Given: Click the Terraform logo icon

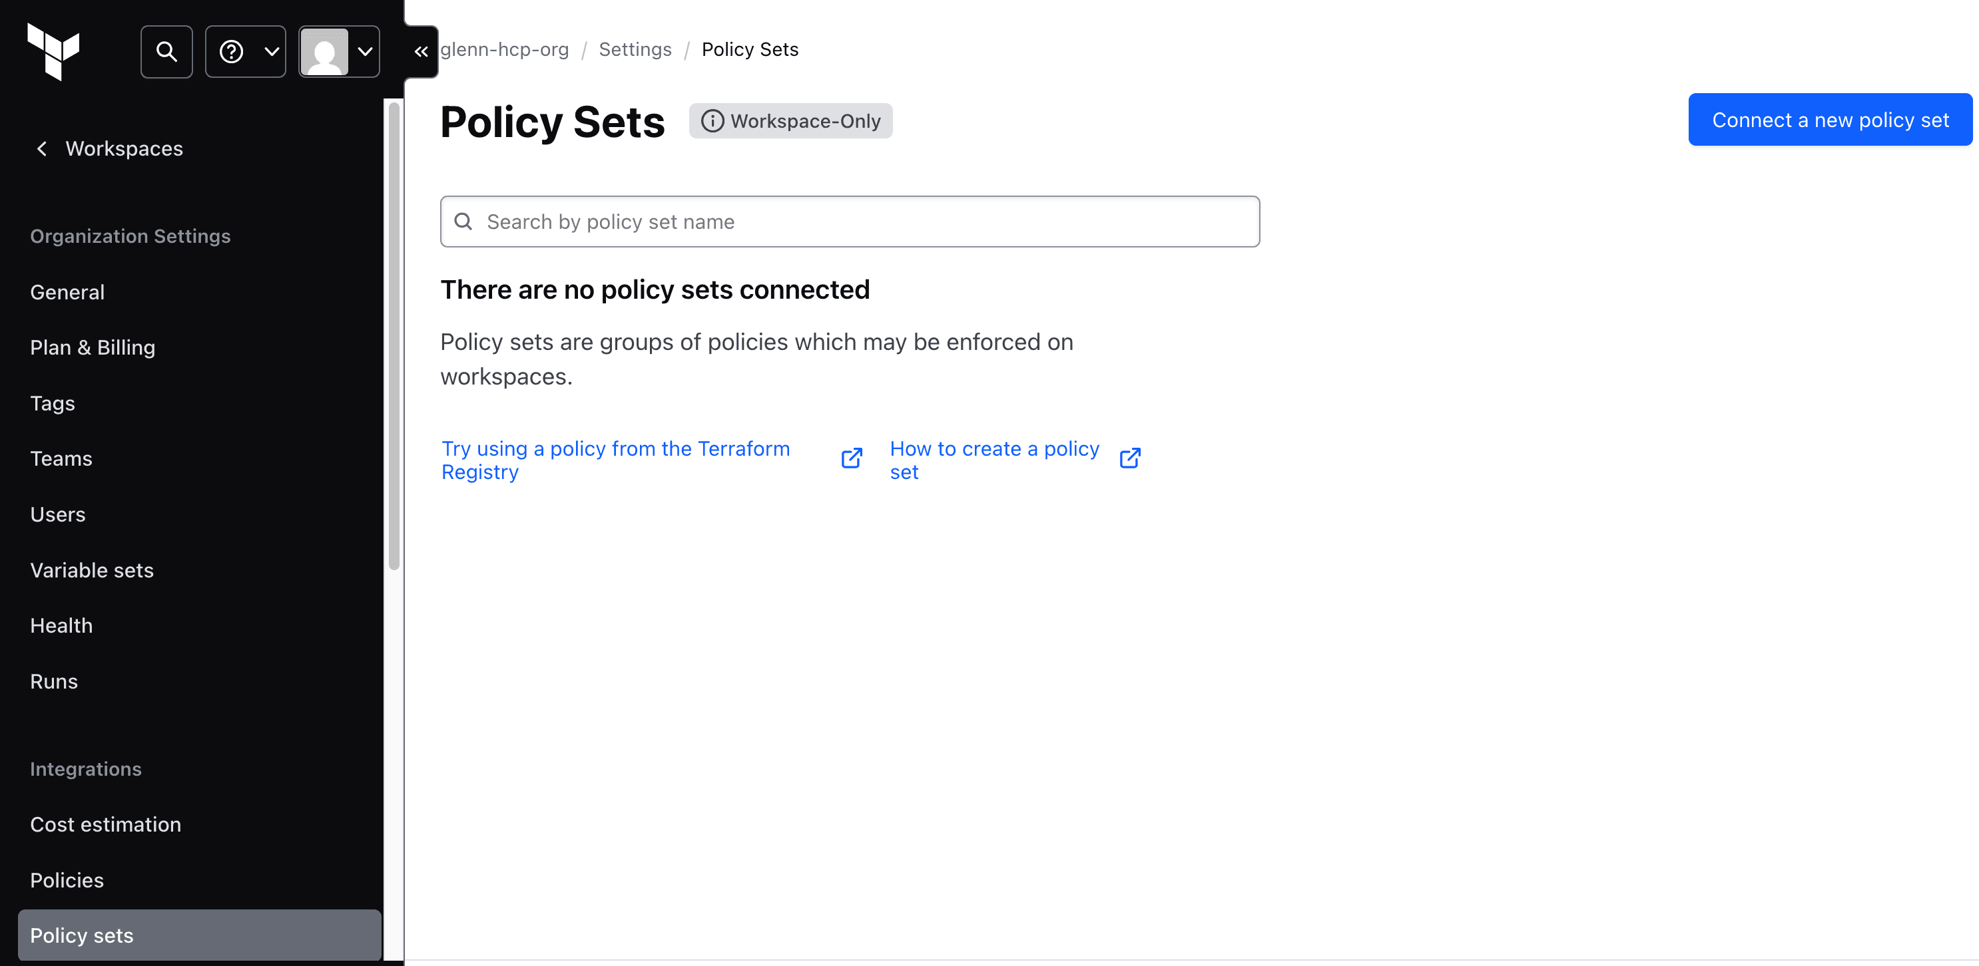Looking at the screenshot, I should [53, 51].
